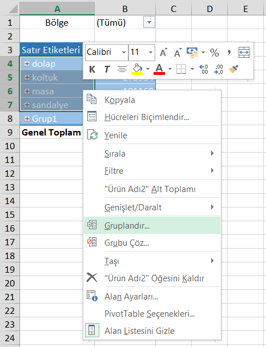Select Grubu Çöz... menu item
The height and width of the screenshot is (347, 266).
click(152, 243)
